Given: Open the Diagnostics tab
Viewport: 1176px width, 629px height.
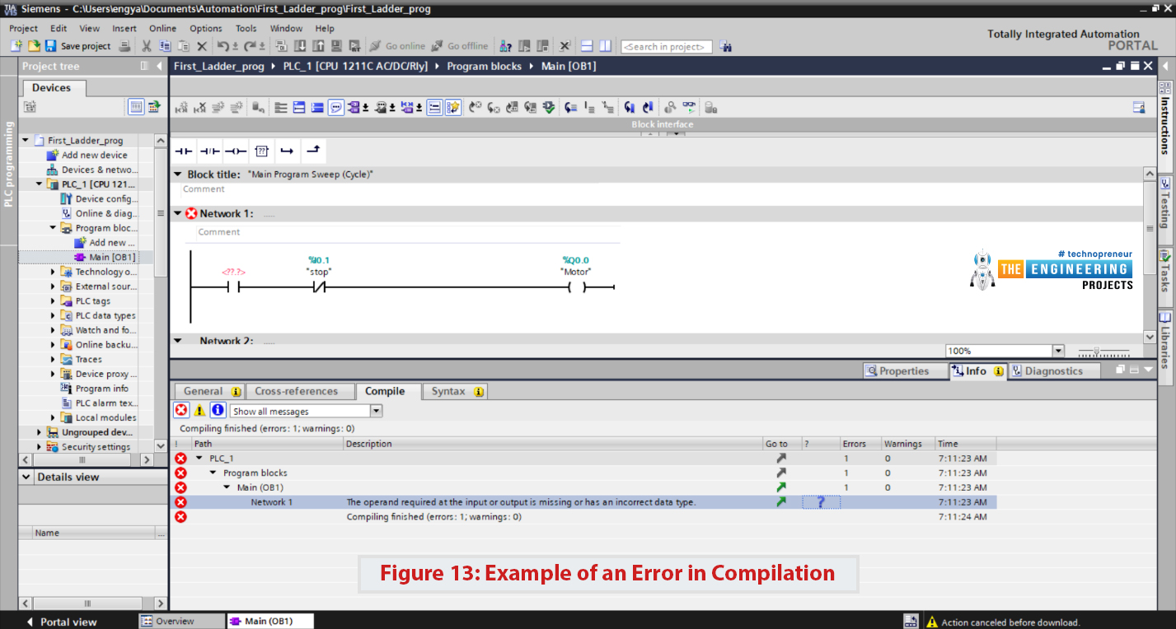Looking at the screenshot, I should pyautogui.click(x=1054, y=371).
